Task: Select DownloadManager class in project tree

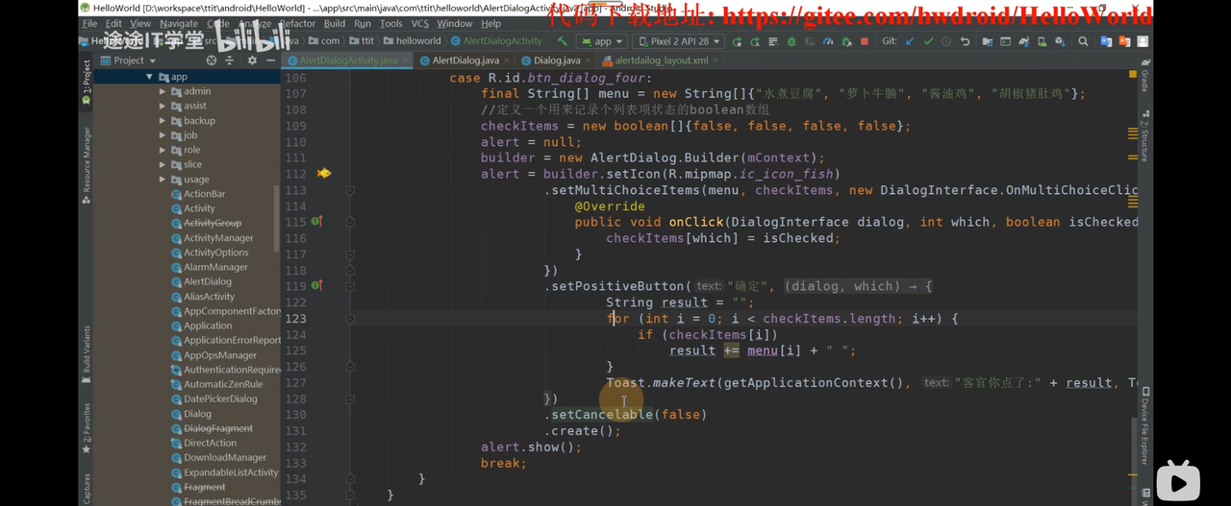Action: click(x=224, y=458)
